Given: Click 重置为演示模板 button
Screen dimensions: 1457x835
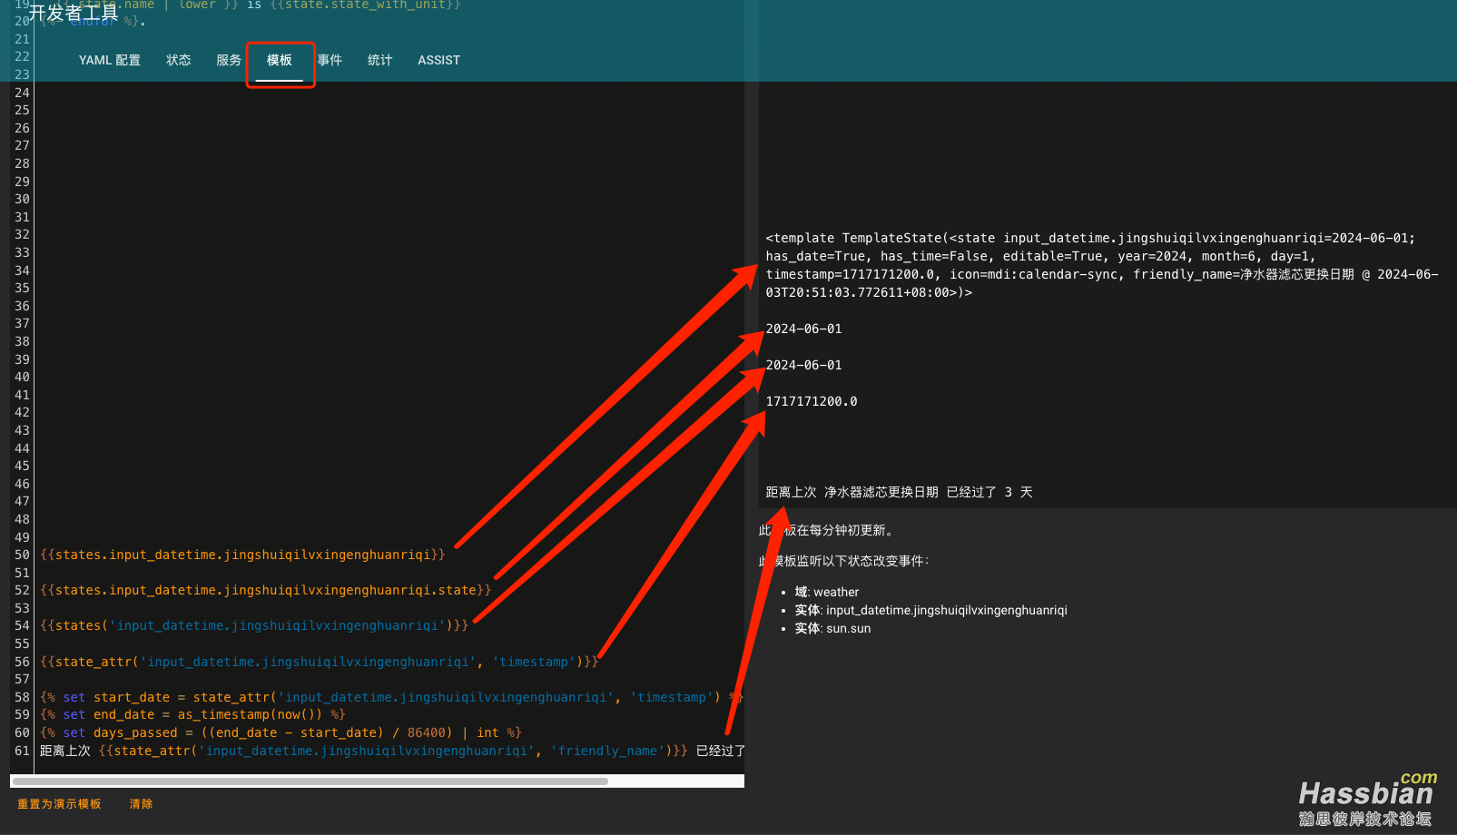Looking at the screenshot, I should pos(59,804).
